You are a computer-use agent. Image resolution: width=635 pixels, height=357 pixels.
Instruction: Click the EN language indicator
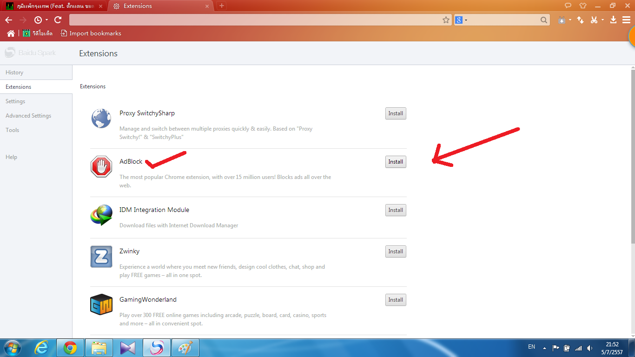[531, 347]
